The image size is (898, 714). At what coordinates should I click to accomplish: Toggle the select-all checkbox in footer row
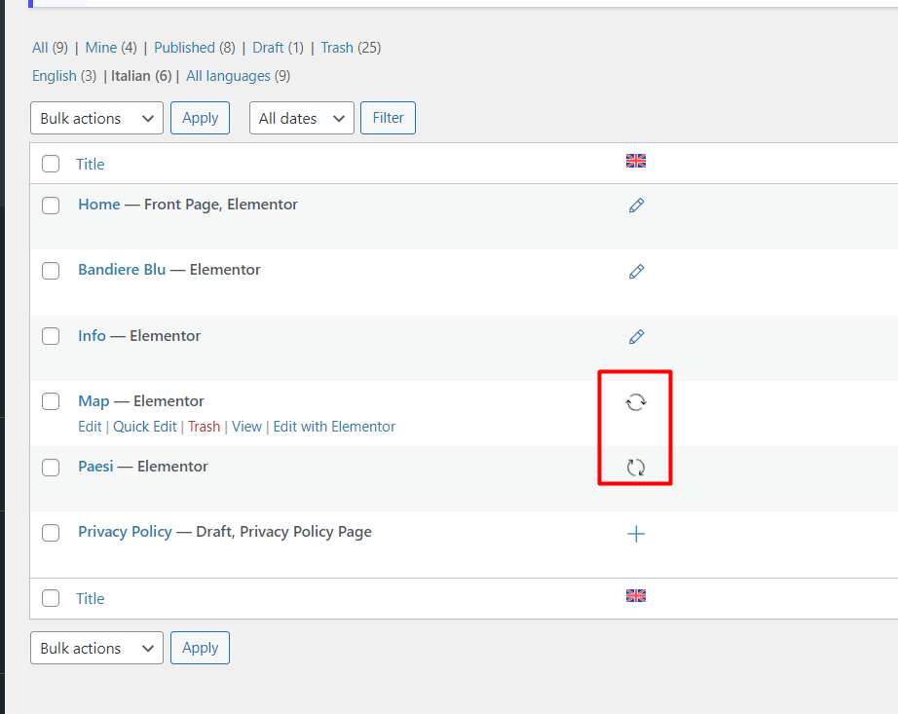click(x=51, y=598)
